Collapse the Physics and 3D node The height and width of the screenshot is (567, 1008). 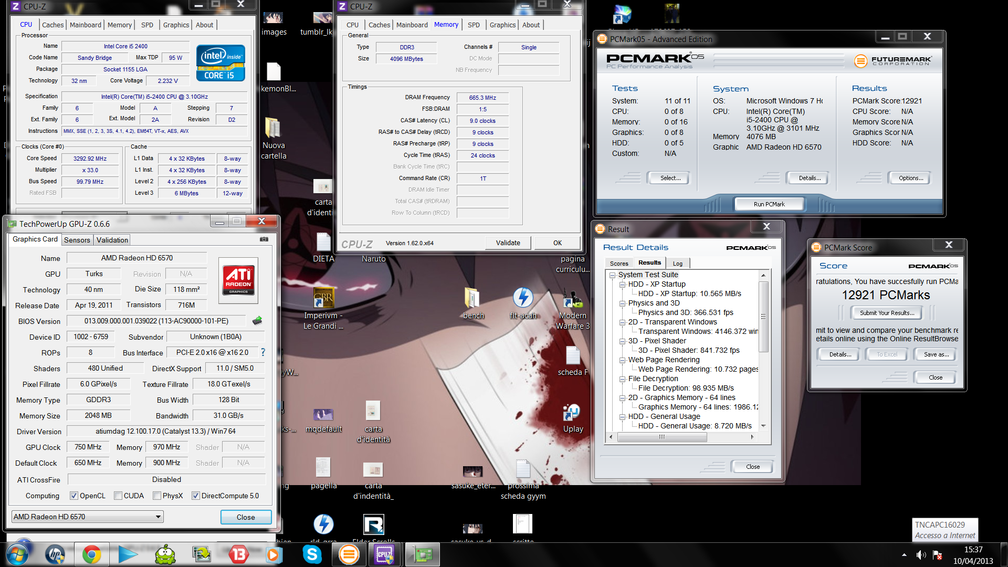[x=622, y=303]
